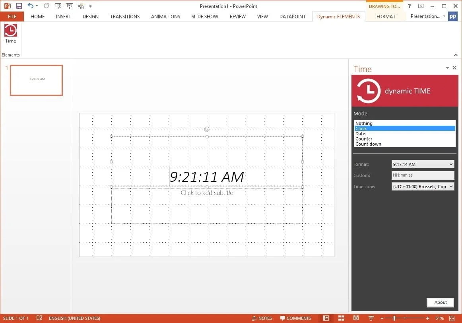
Task: Select slide 1 thumbnail in slide pane
Action: click(36, 80)
